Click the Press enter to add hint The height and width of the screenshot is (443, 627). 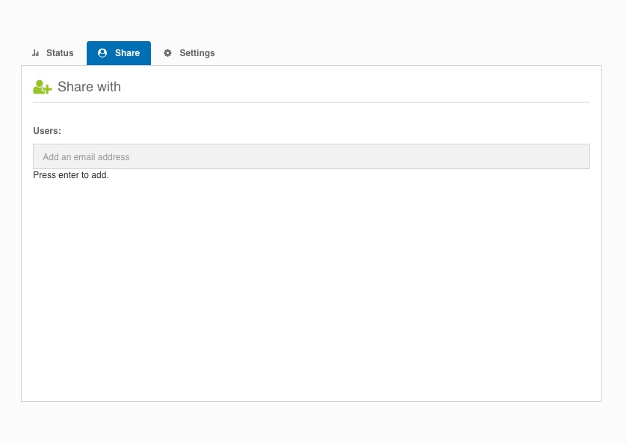71,175
